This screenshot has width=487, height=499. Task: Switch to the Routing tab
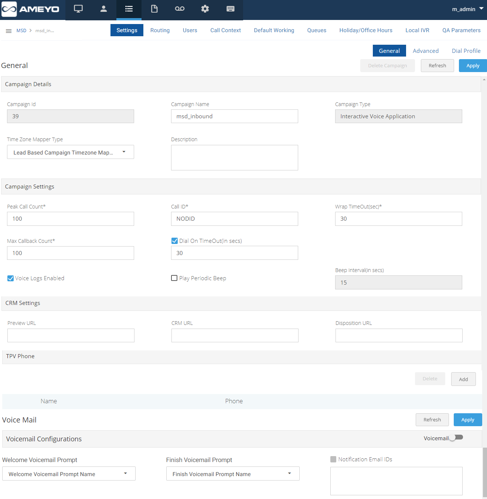coord(160,30)
